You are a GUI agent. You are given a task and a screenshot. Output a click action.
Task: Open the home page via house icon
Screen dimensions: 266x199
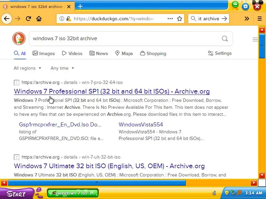39,19
